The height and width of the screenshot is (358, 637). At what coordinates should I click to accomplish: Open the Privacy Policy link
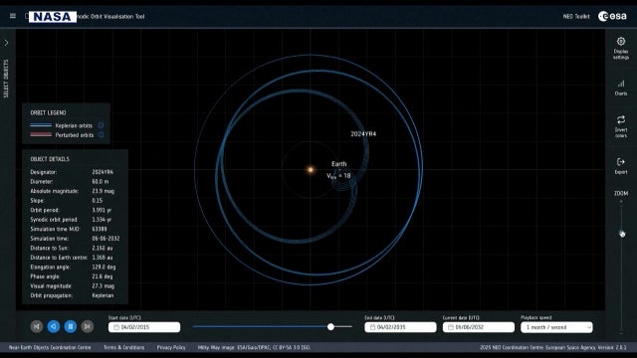tap(171, 347)
